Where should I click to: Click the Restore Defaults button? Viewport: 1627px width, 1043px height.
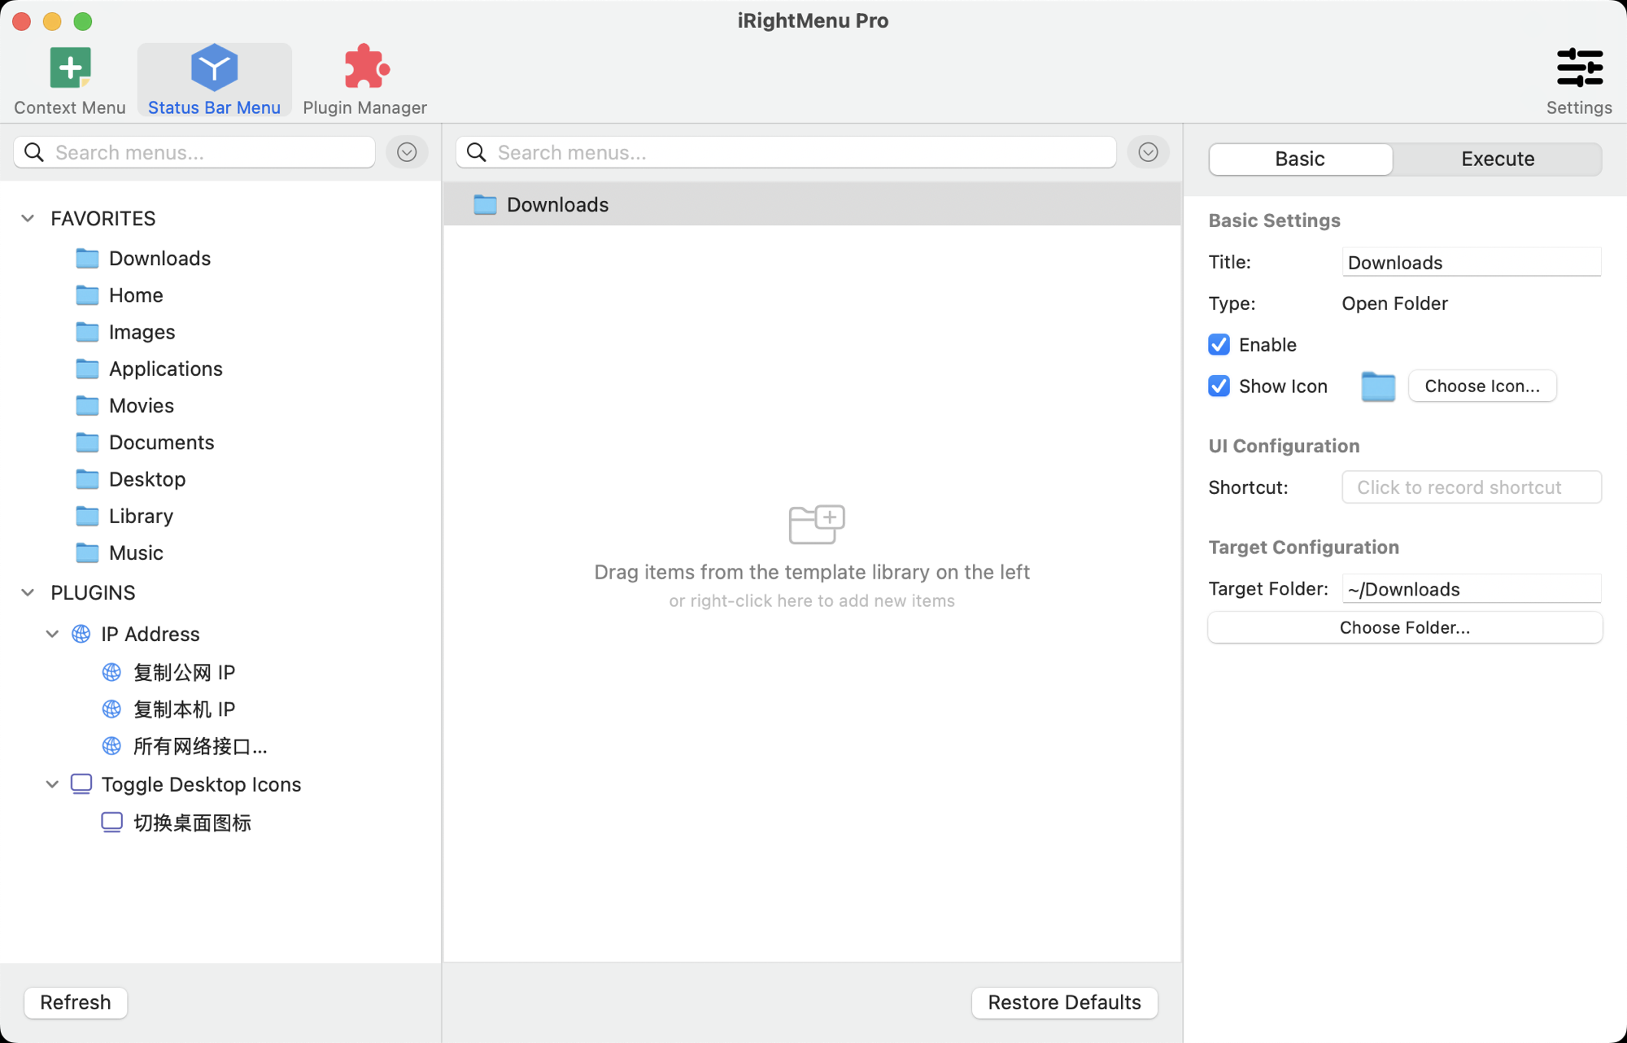click(x=1064, y=1002)
